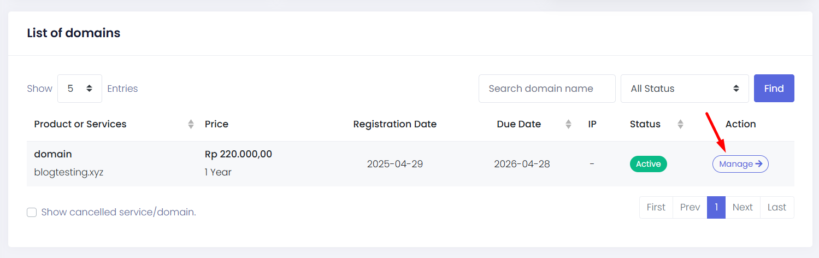Viewport: 819px width, 258px height.
Task: Enable Show cancelled service/domain checkbox
Action: point(32,212)
